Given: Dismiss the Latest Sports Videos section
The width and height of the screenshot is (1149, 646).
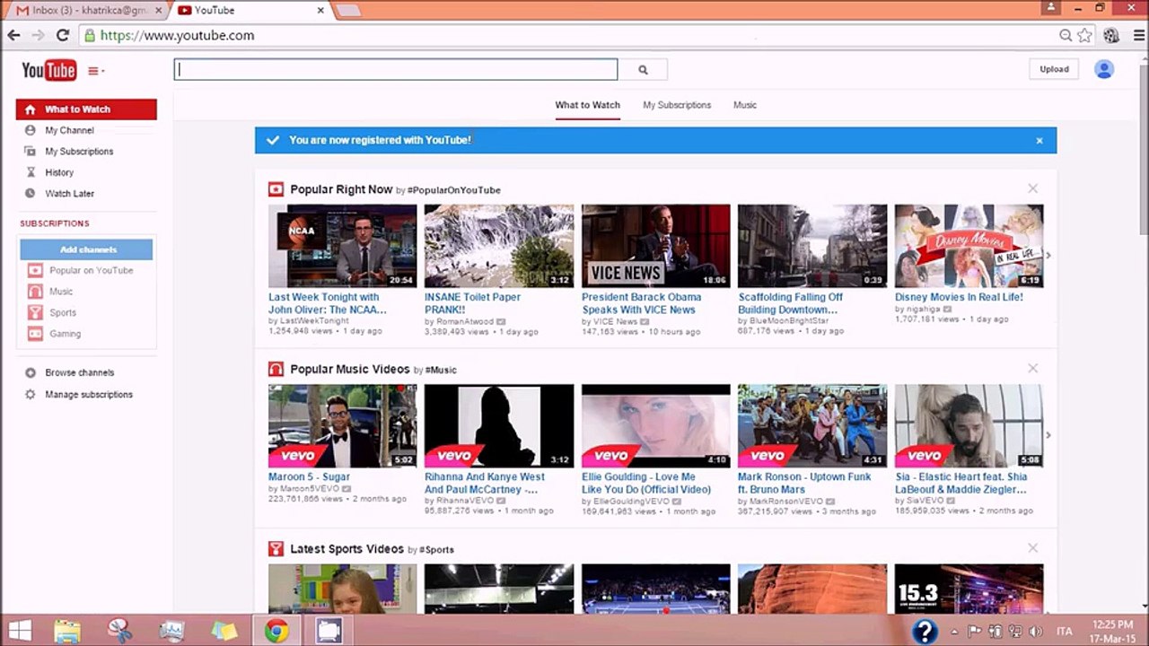Looking at the screenshot, I should tap(1033, 547).
